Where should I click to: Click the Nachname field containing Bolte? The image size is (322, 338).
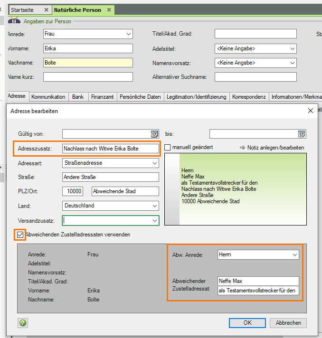pos(88,63)
